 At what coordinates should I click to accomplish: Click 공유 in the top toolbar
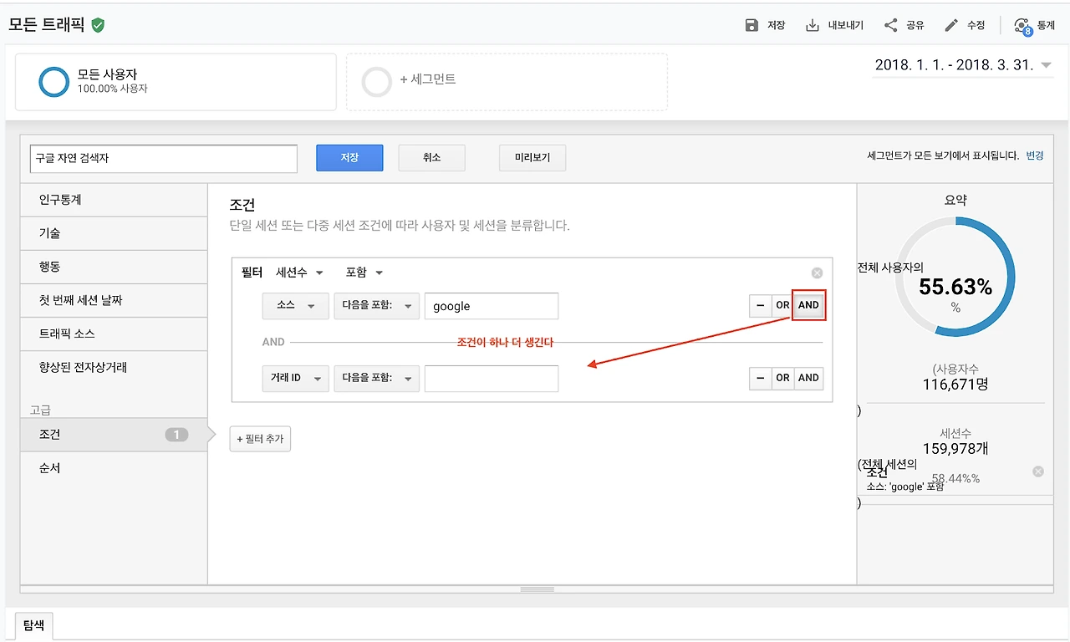(915, 26)
